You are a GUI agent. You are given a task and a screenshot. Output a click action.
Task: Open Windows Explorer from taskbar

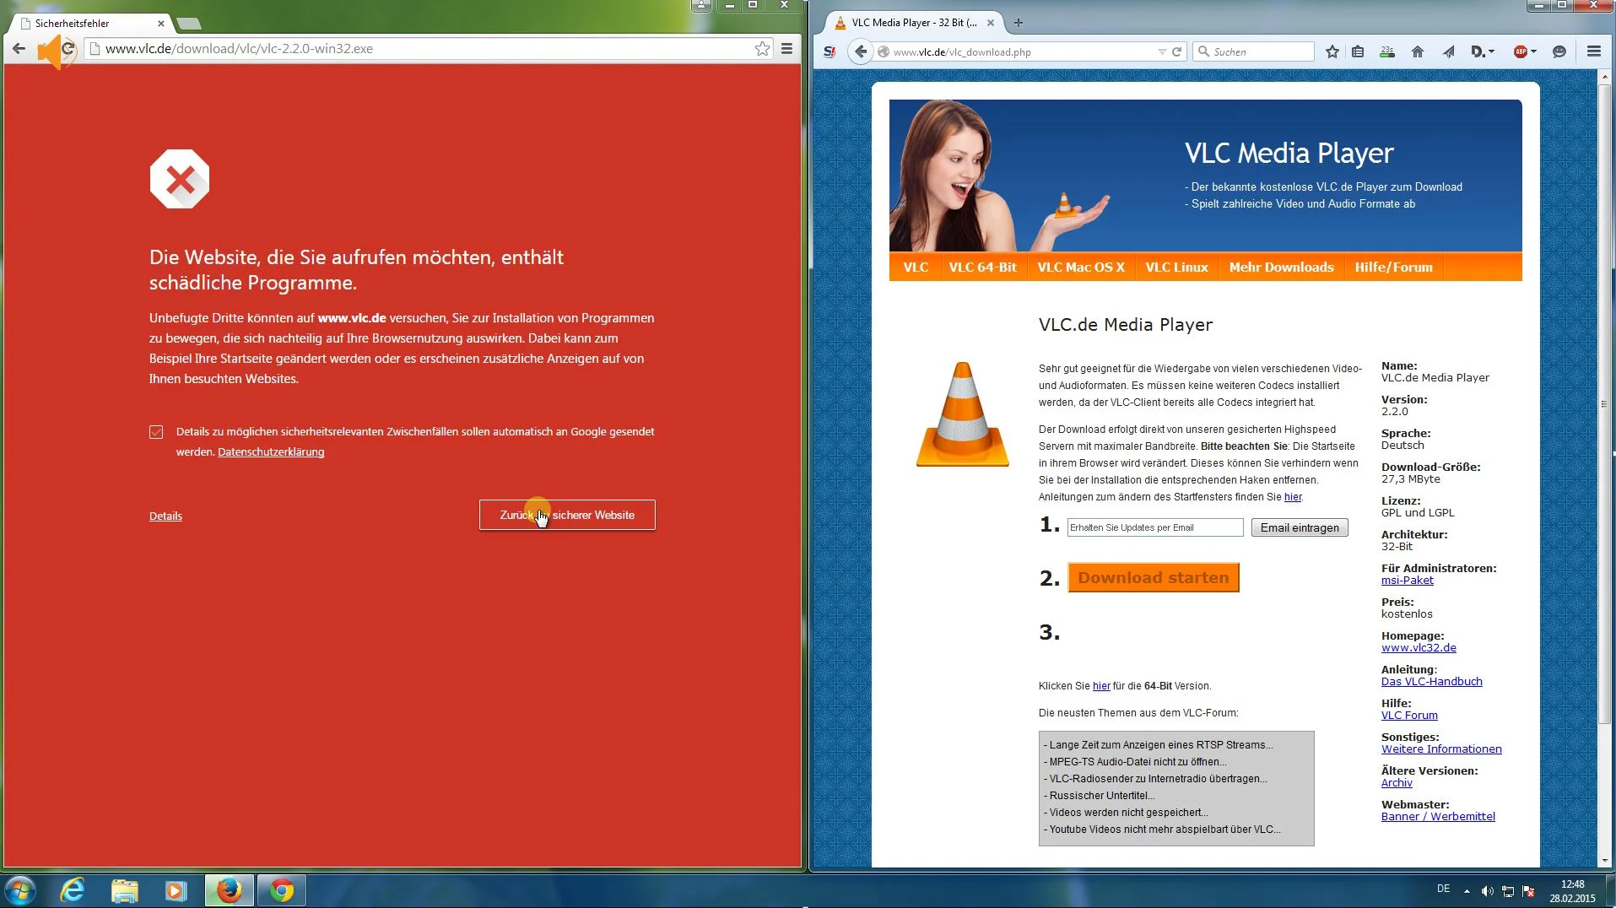(x=125, y=890)
